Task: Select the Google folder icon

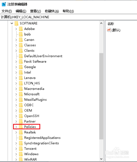Action: 21,67
